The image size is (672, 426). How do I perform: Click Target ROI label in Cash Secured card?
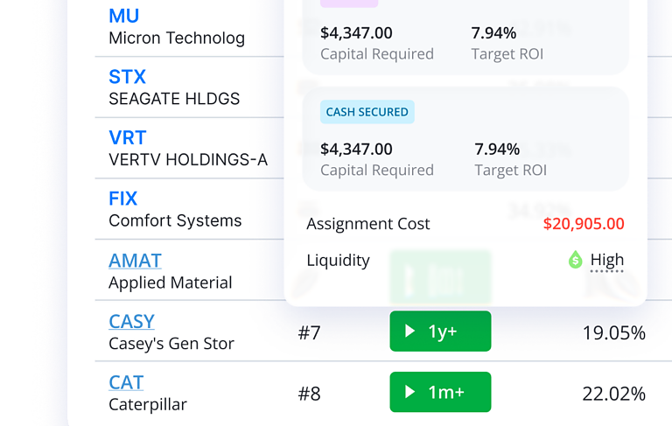(510, 171)
